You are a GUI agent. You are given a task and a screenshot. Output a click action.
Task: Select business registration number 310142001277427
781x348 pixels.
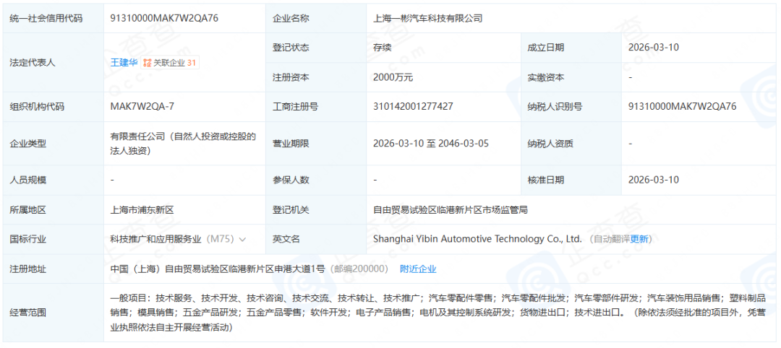tap(414, 106)
